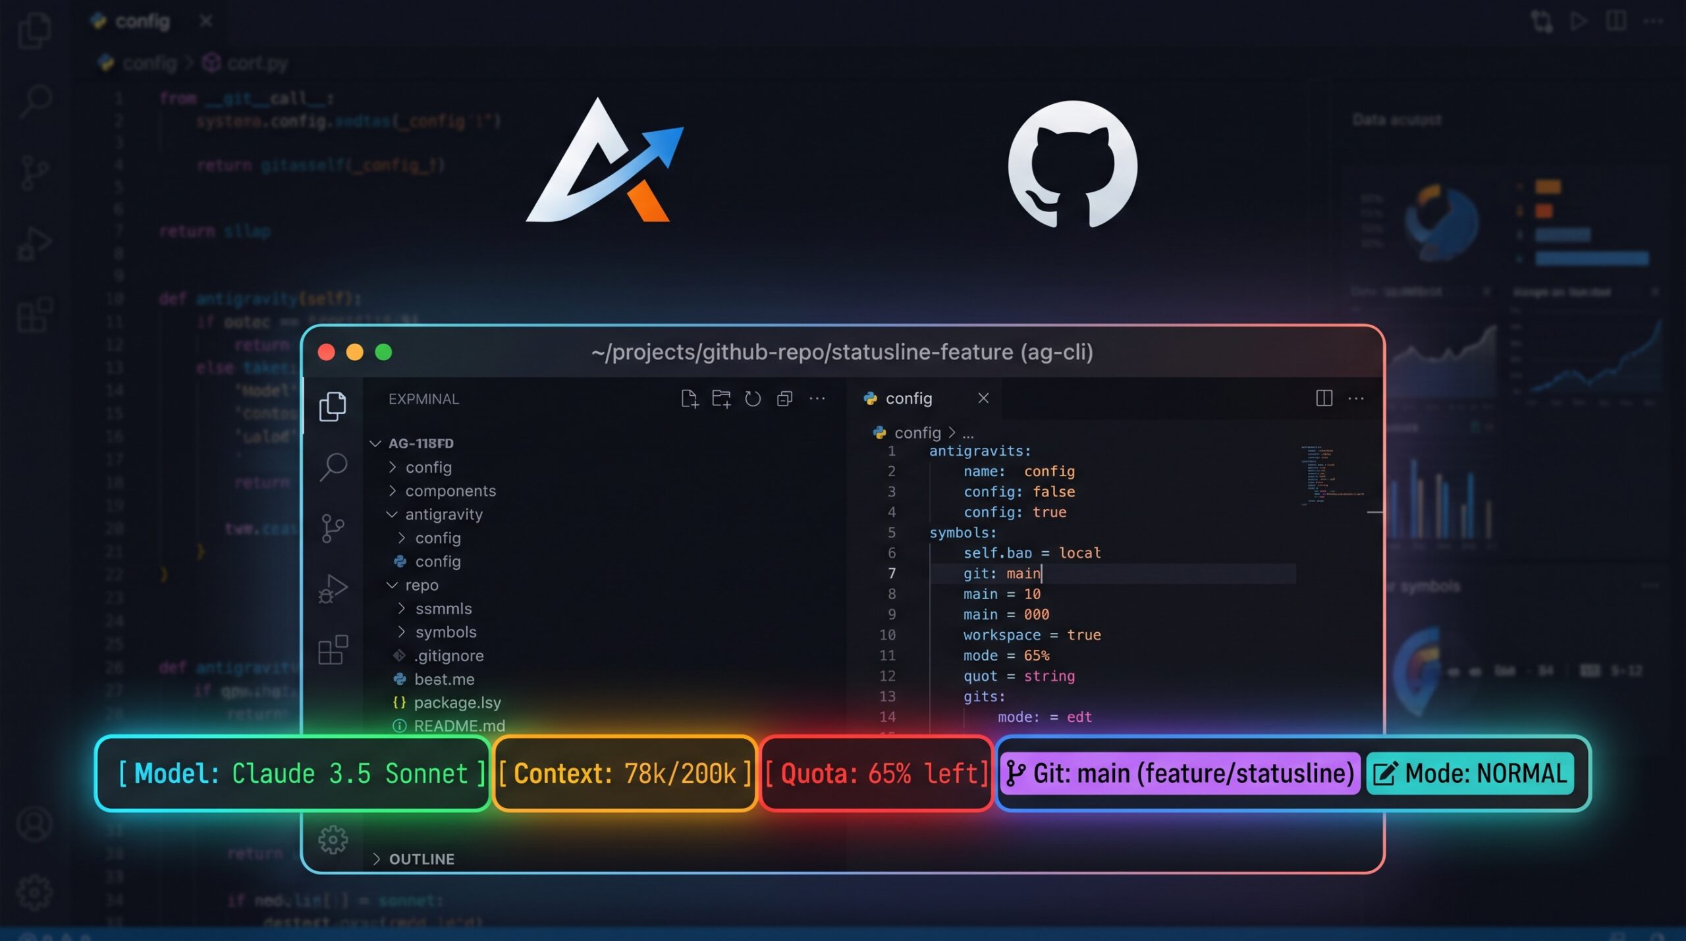Open the editor's three-dot more actions menu
Image resolution: width=1686 pixels, height=941 pixels.
[x=1356, y=398]
